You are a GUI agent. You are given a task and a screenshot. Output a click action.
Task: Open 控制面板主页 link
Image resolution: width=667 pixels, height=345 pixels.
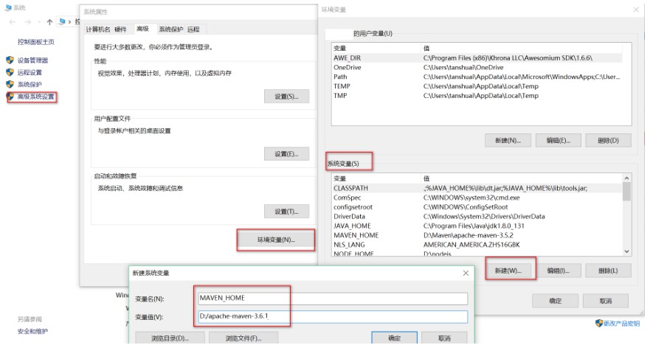click(x=36, y=41)
